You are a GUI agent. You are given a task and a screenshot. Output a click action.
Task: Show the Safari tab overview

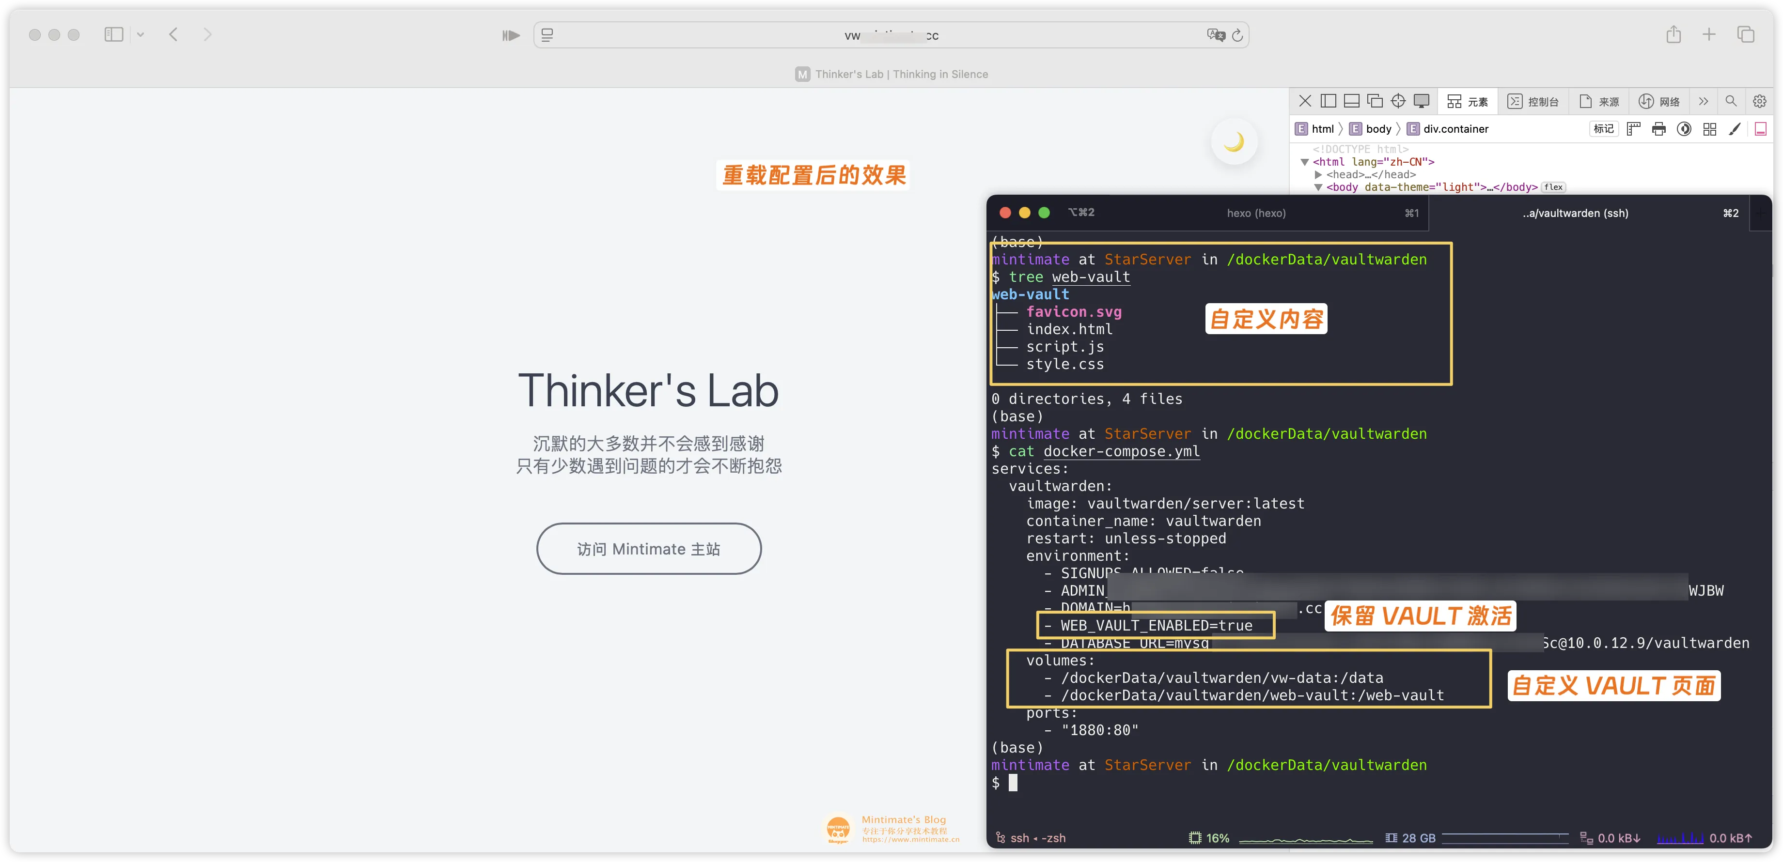coord(1746,34)
